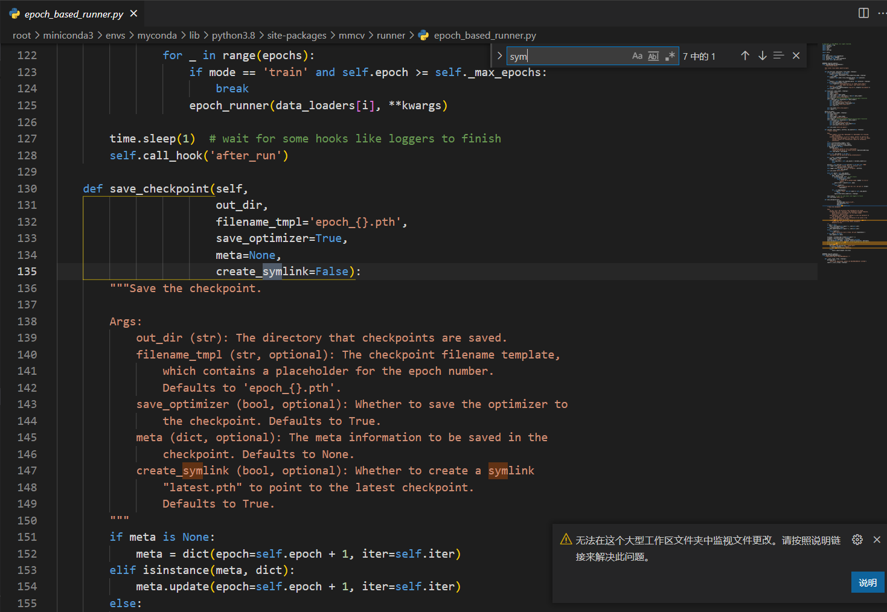The width and height of the screenshot is (887, 612).
Task: Expand the find widget to show replace field
Action: pyautogui.click(x=500, y=56)
